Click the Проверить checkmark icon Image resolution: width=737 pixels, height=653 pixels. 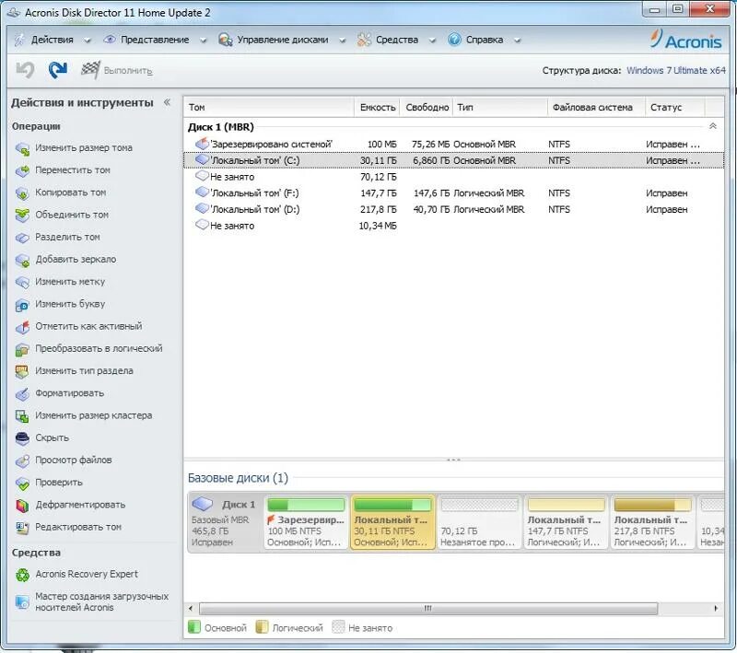(22, 483)
